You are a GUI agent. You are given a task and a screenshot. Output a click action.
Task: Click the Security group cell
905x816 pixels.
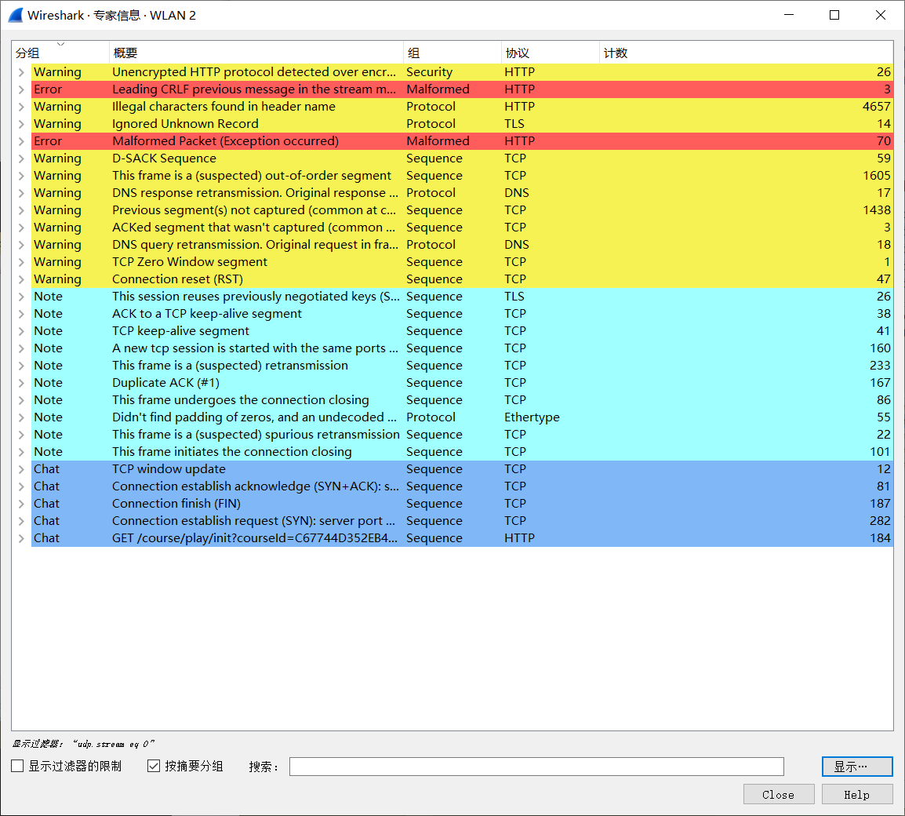[429, 72]
